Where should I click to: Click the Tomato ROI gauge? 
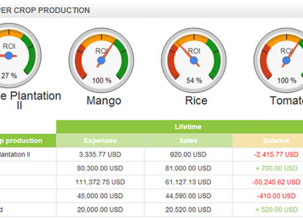tap(278, 60)
